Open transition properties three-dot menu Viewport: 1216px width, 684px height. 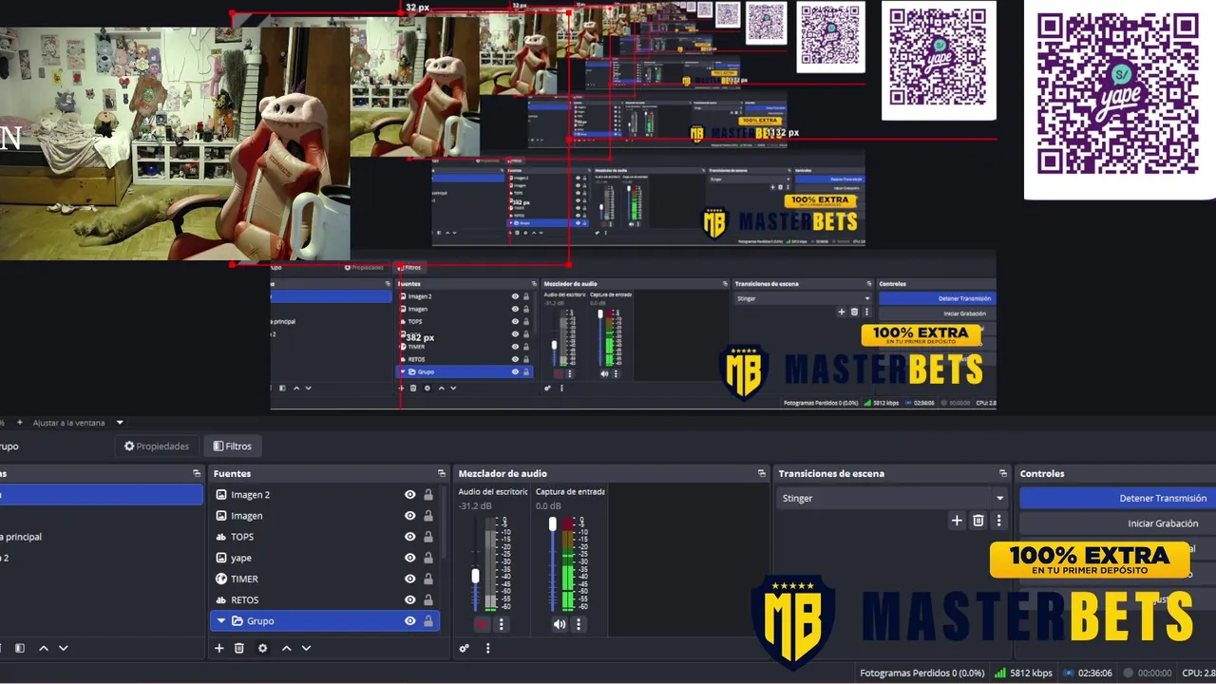998,521
